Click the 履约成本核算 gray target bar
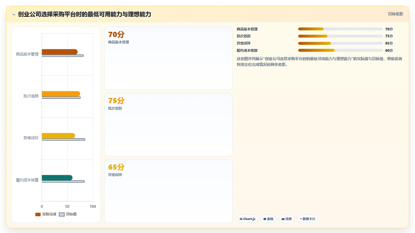Image resolution: width=415 pixels, height=233 pixels. (63, 181)
